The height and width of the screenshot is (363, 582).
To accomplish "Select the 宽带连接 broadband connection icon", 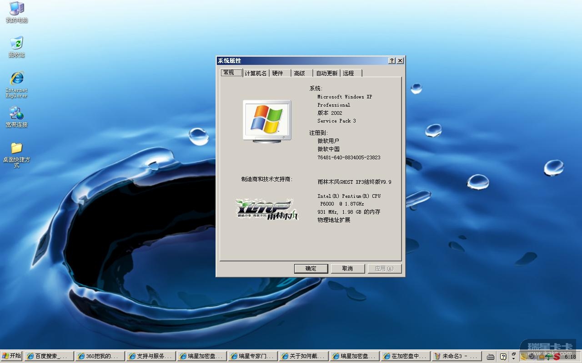I will tap(17, 117).
